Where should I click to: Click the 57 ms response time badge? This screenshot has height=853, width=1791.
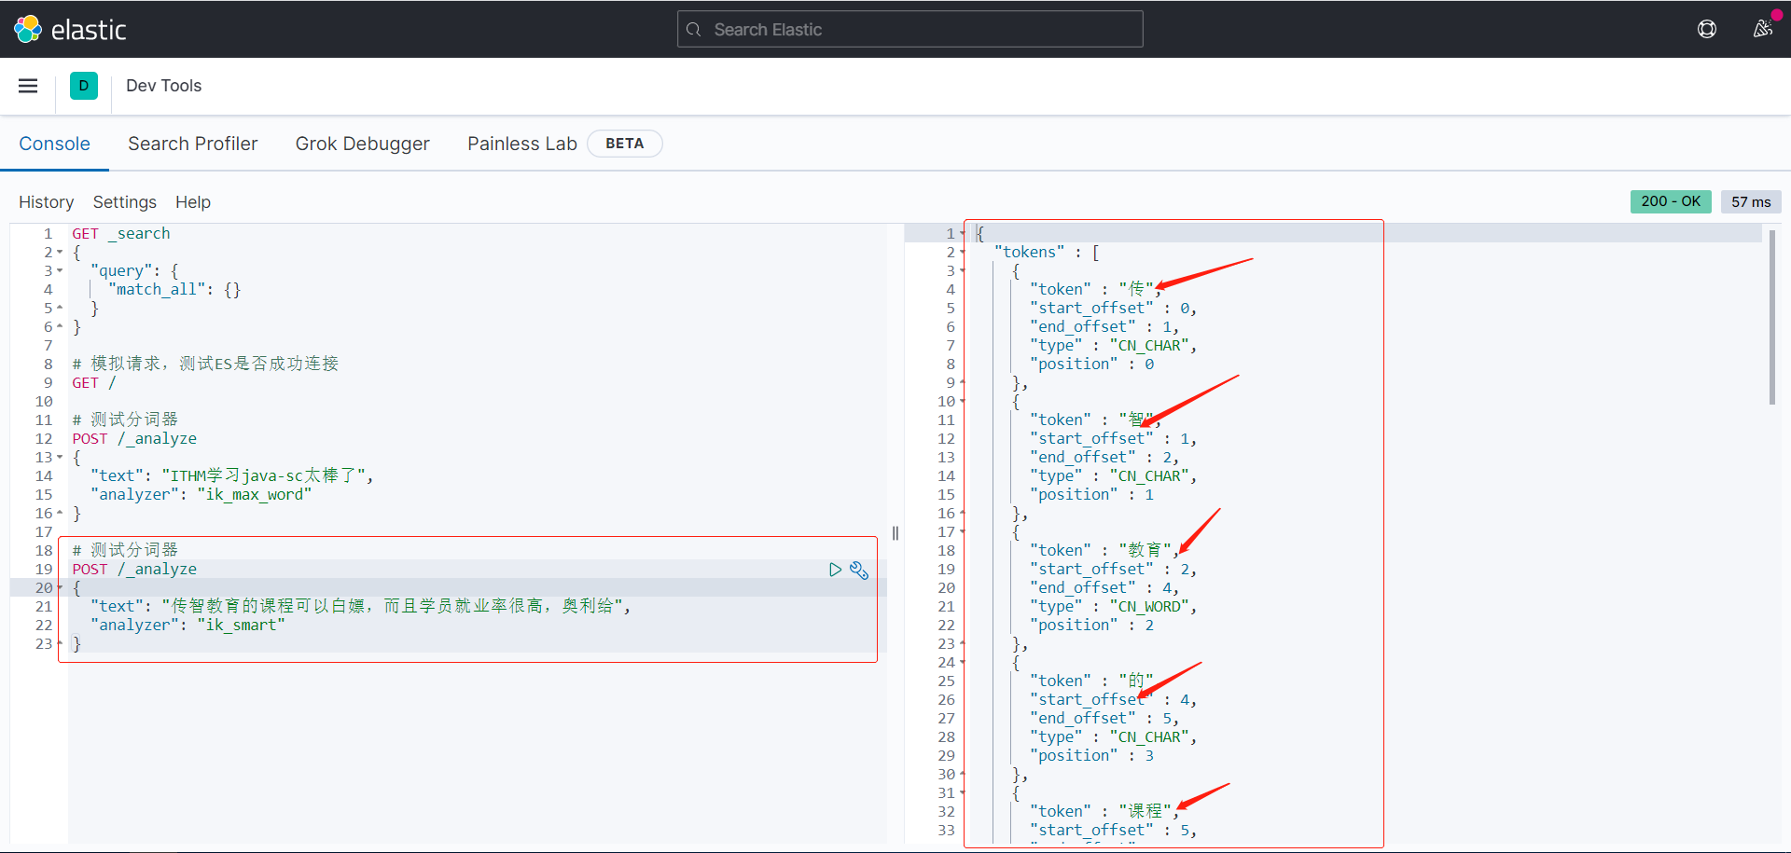[1751, 201]
